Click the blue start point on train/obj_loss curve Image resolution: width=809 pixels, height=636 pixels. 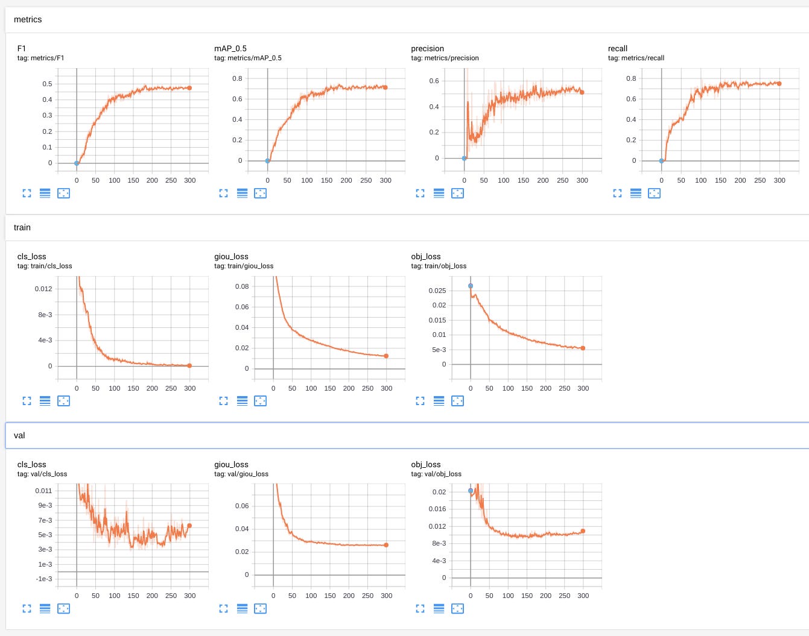coord(471,286)
